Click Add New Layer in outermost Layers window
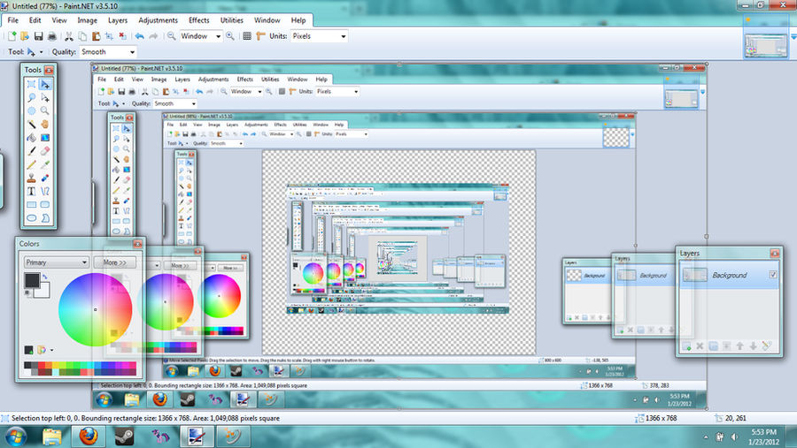Image resolution: width=797 pixels, height=448 pixels. click(x=686, y=346)
